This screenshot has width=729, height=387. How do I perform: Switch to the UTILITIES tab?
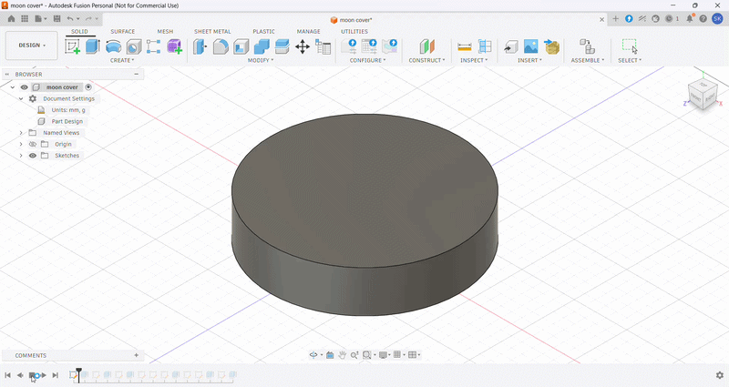click(354, 32)
